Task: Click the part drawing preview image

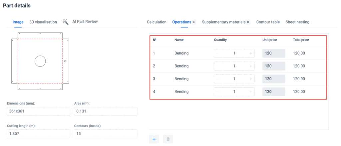Action: pos(40,61)
